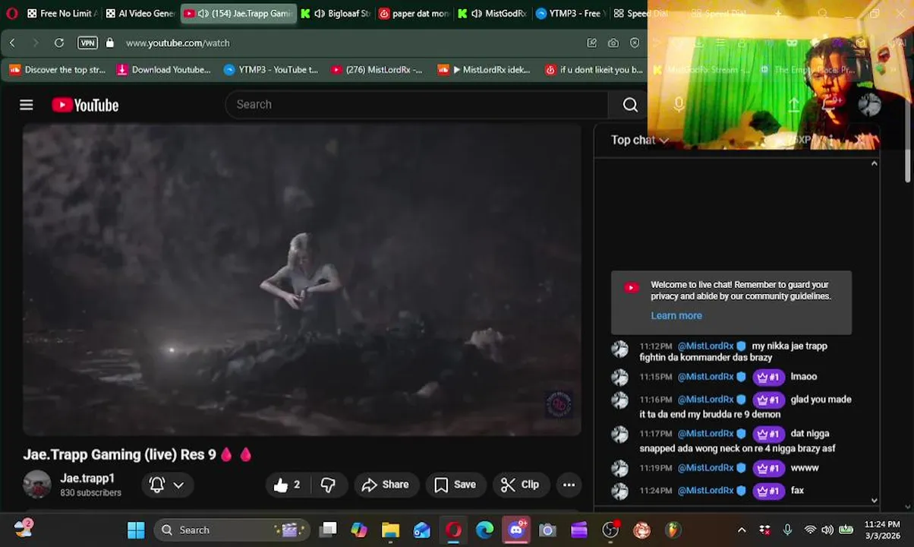Switch to Free No Limit tab
The image size is (914, 547).
coord(61,13)
